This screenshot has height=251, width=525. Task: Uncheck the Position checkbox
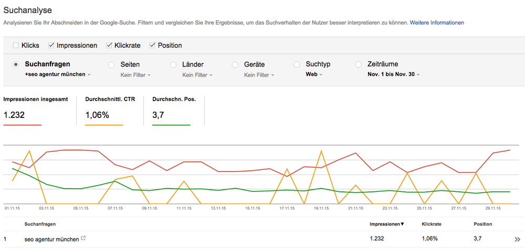(153, 46)
